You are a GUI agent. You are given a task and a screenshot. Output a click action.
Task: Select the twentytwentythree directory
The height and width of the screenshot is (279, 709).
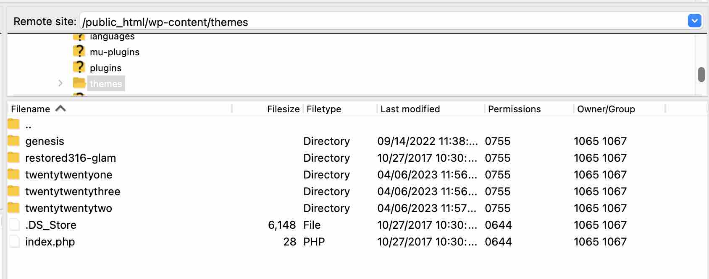click(x=72, y=191)
